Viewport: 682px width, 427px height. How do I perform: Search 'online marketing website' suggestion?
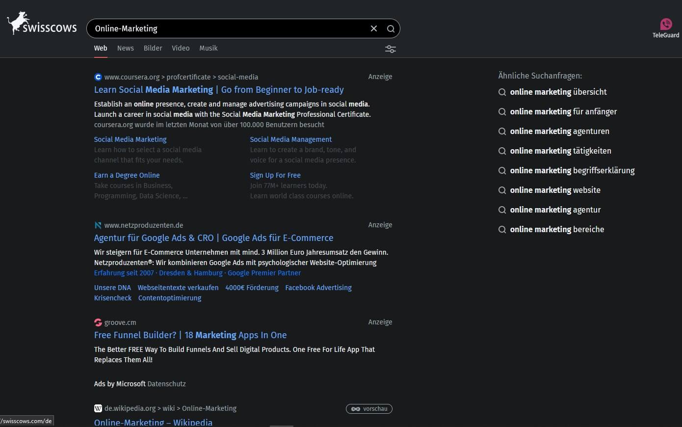555,190
